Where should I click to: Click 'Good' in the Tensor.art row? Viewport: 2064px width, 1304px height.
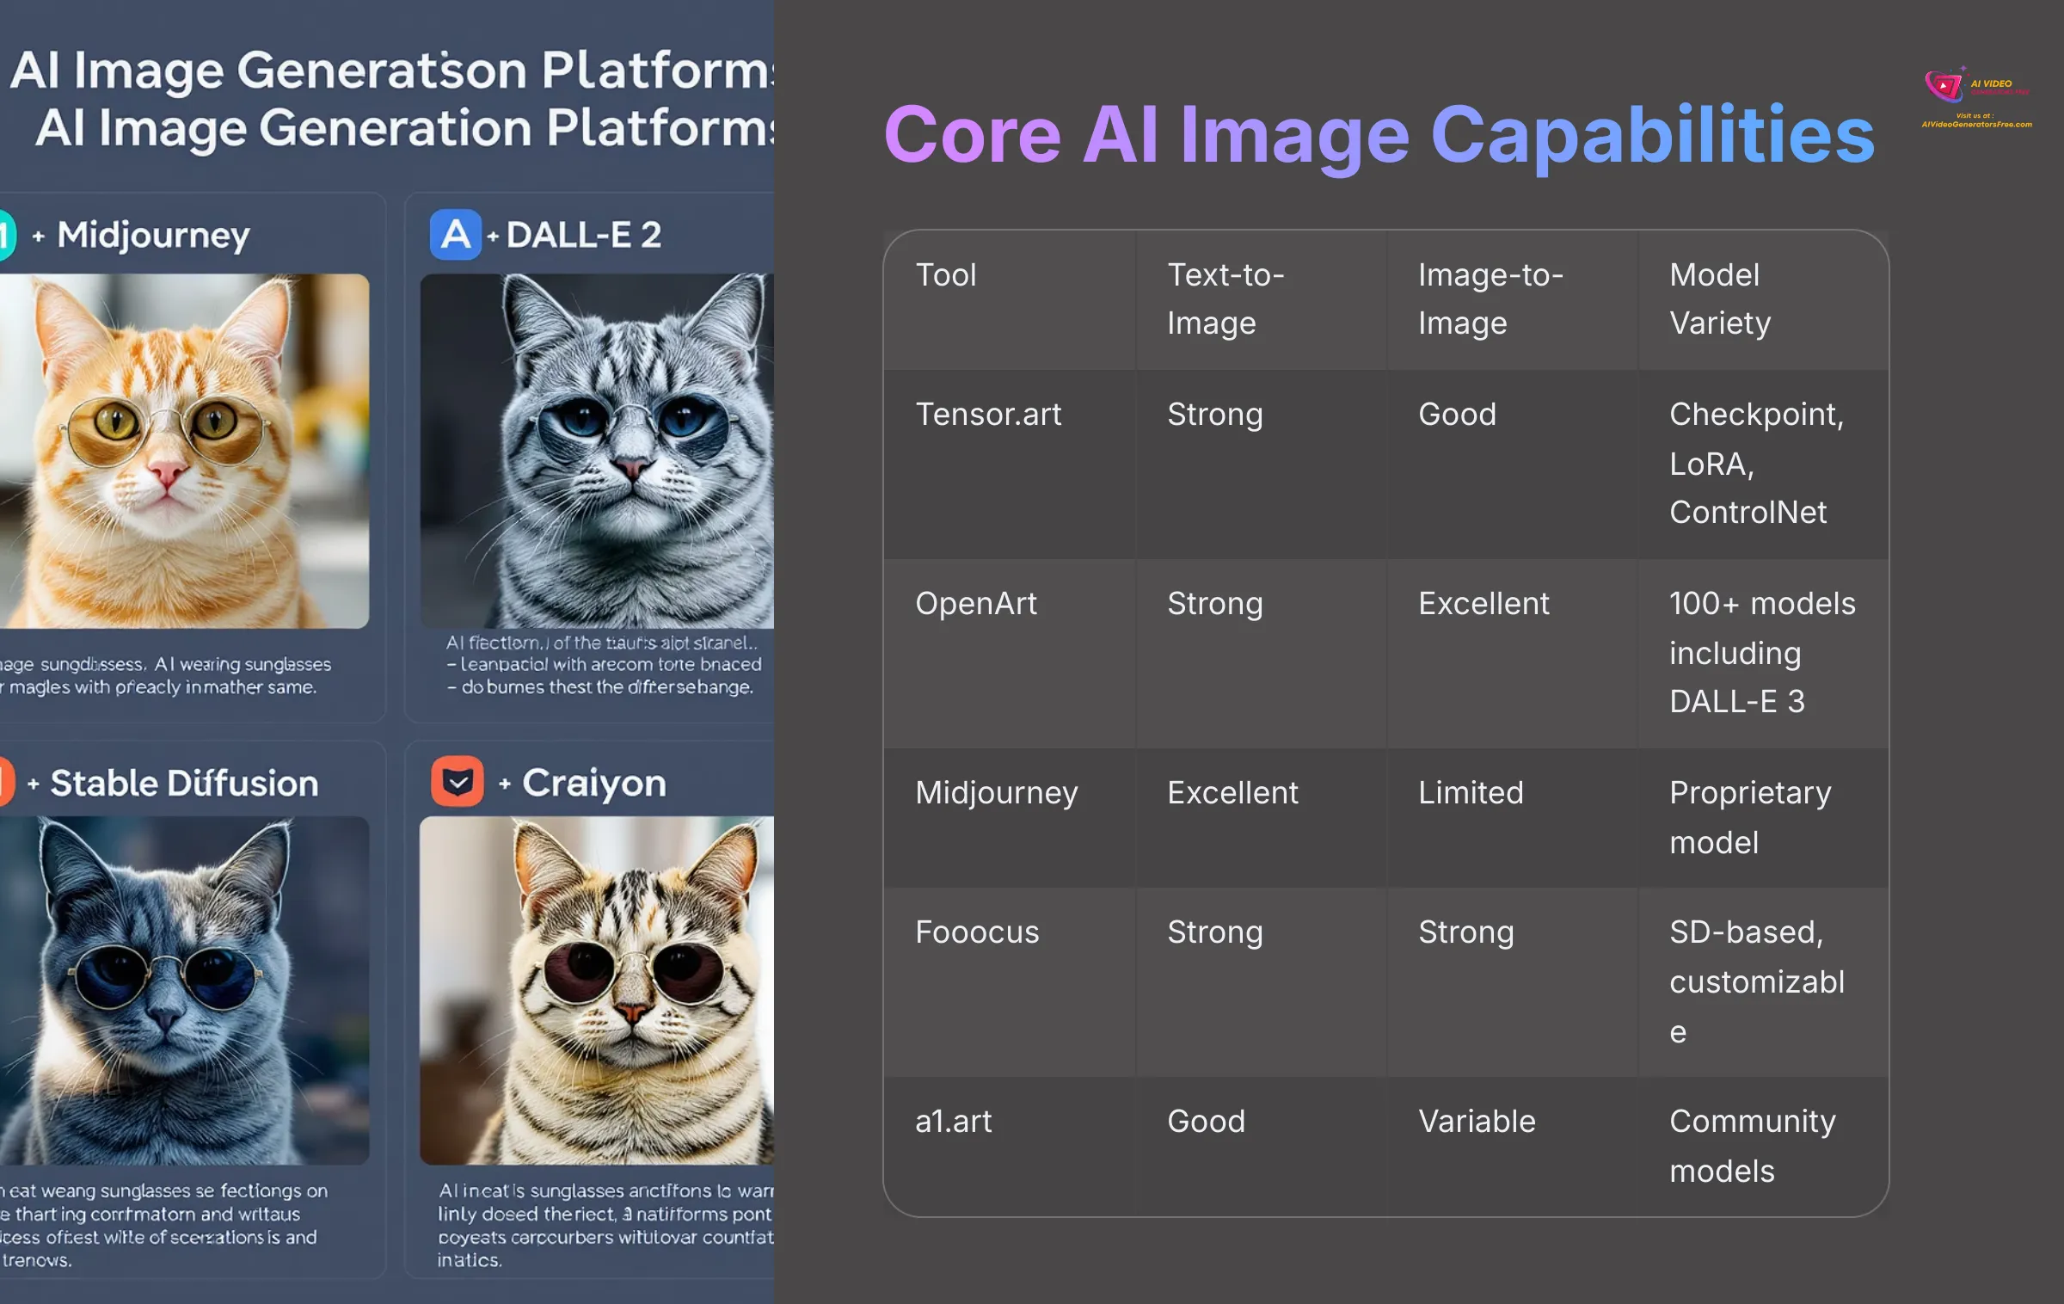tap(1457, 415)
